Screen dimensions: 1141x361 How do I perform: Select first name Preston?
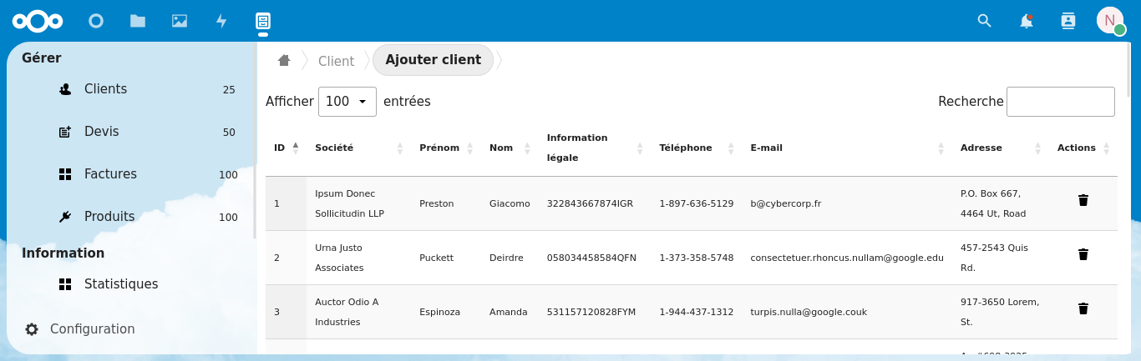pos(437,203)
